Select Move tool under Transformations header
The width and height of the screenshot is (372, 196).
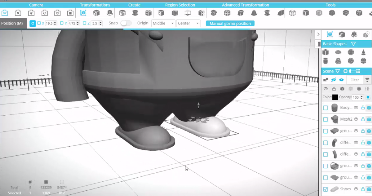point(83,13)
